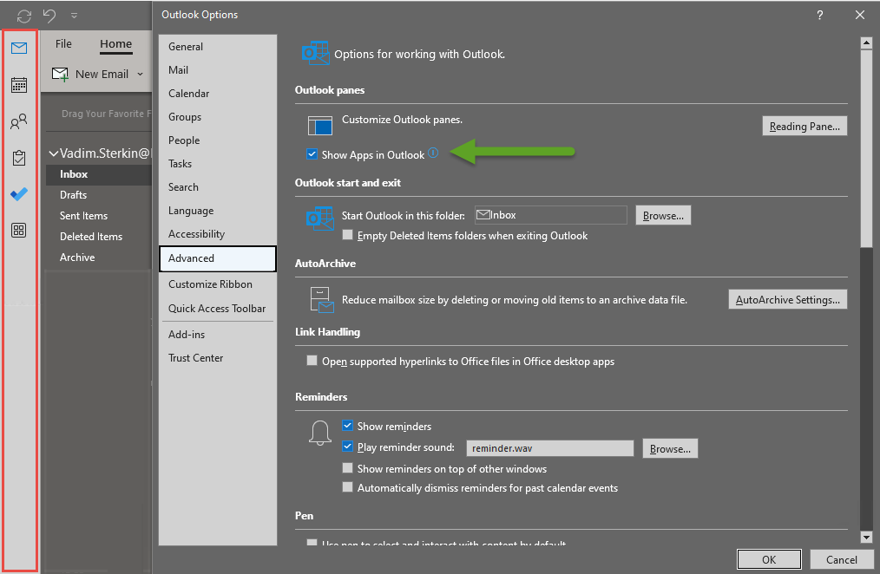Select the Inbox folder in the folder pane

point(99,174)
